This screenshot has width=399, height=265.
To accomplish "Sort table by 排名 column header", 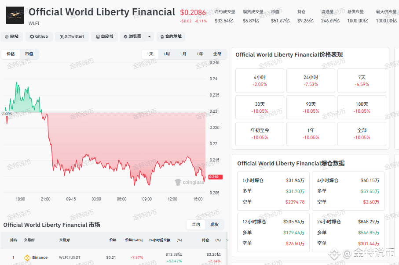I will tap(14, 240).
